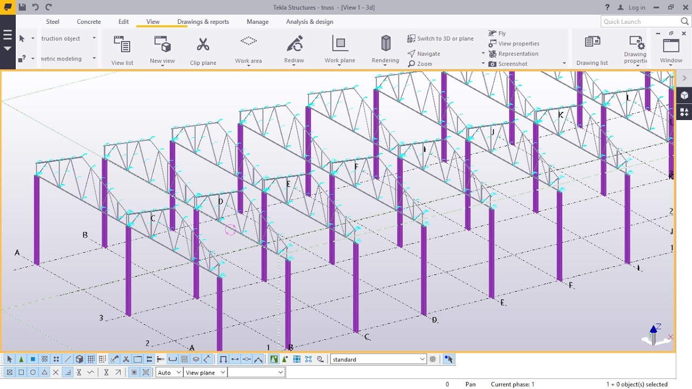Image resolution: width=692 pixels, height=389 pixels.
Task: Toggle snap to intersection points X
Action: 56,372
